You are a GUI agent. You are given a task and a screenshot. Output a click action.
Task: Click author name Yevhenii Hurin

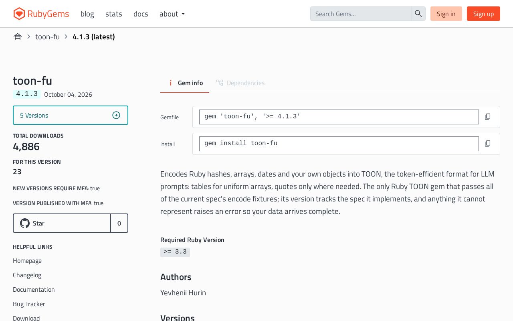pyautogui.click(x=183, y=293)
